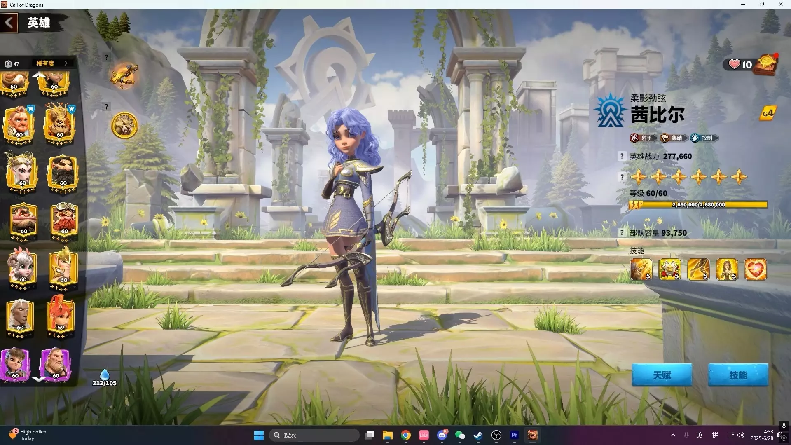Open the golden storybook icon top right
This screenshot has width=791, height=445.
pos(766,65)
